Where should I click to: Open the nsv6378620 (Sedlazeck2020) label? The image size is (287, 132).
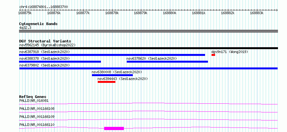click(x=152, y=58)
